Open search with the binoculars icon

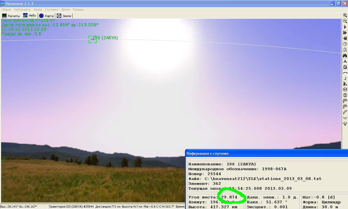pos(345,55)
